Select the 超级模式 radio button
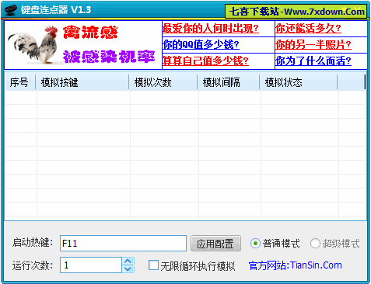The image size is (371, 284). click(x=315, y=244)
